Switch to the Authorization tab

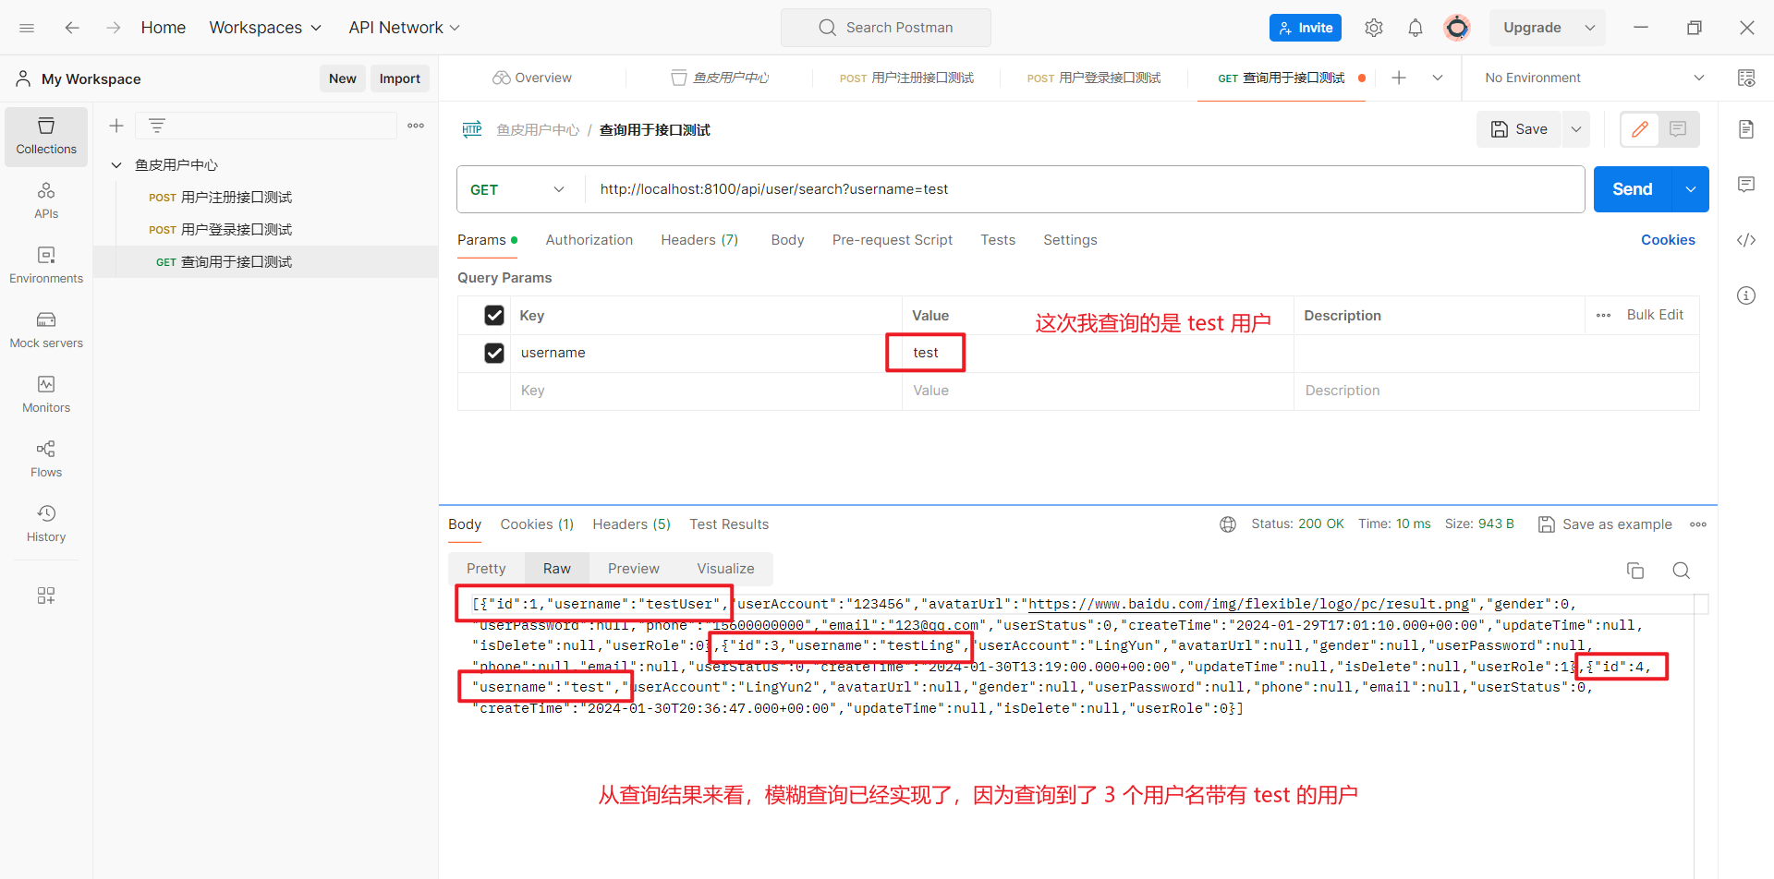click(589, 240)
